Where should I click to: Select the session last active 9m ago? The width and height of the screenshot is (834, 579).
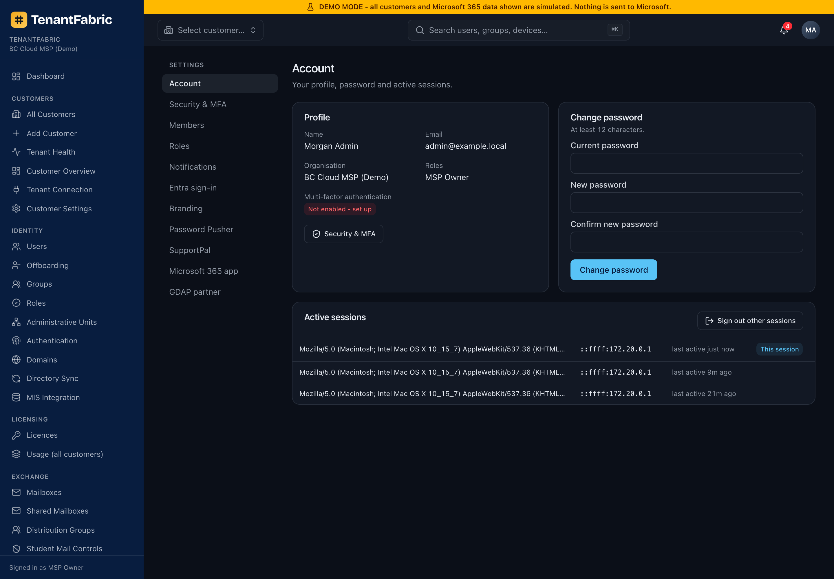pos(553,372)
